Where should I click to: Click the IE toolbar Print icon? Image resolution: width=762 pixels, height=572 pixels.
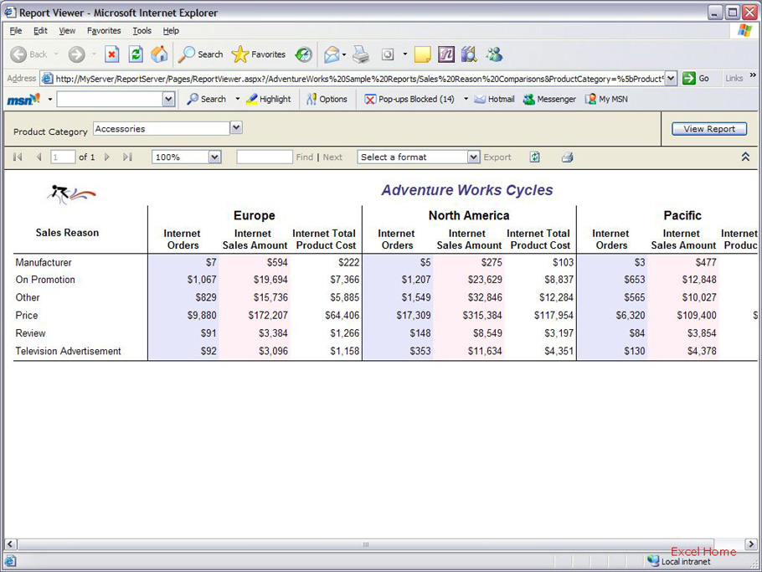(361, 54)
